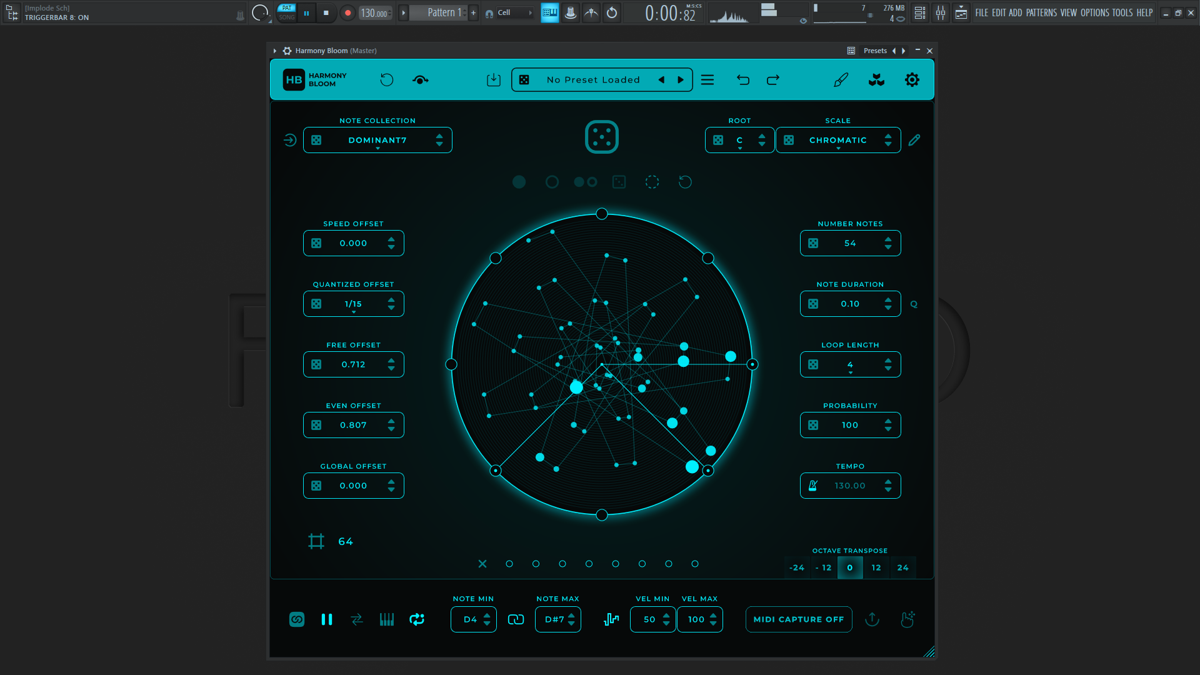Randomize Number Notes with its dice icon
Image resolution: width=1200 pixels, height=675 pixels.
813,243
